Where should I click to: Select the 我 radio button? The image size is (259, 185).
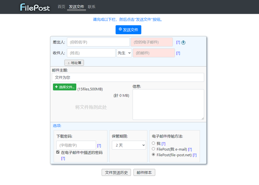click(x=154, y=143)
